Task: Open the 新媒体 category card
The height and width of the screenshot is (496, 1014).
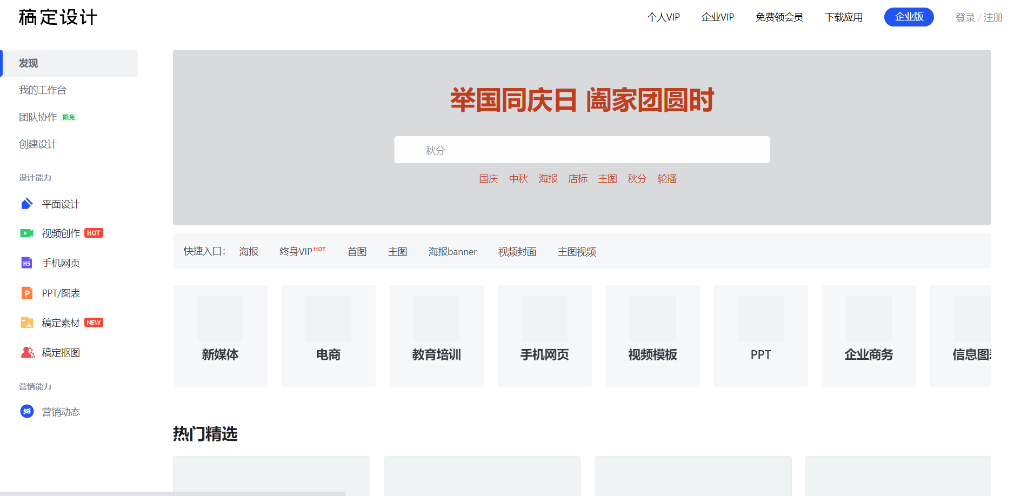Action: [x=220, y=336]
